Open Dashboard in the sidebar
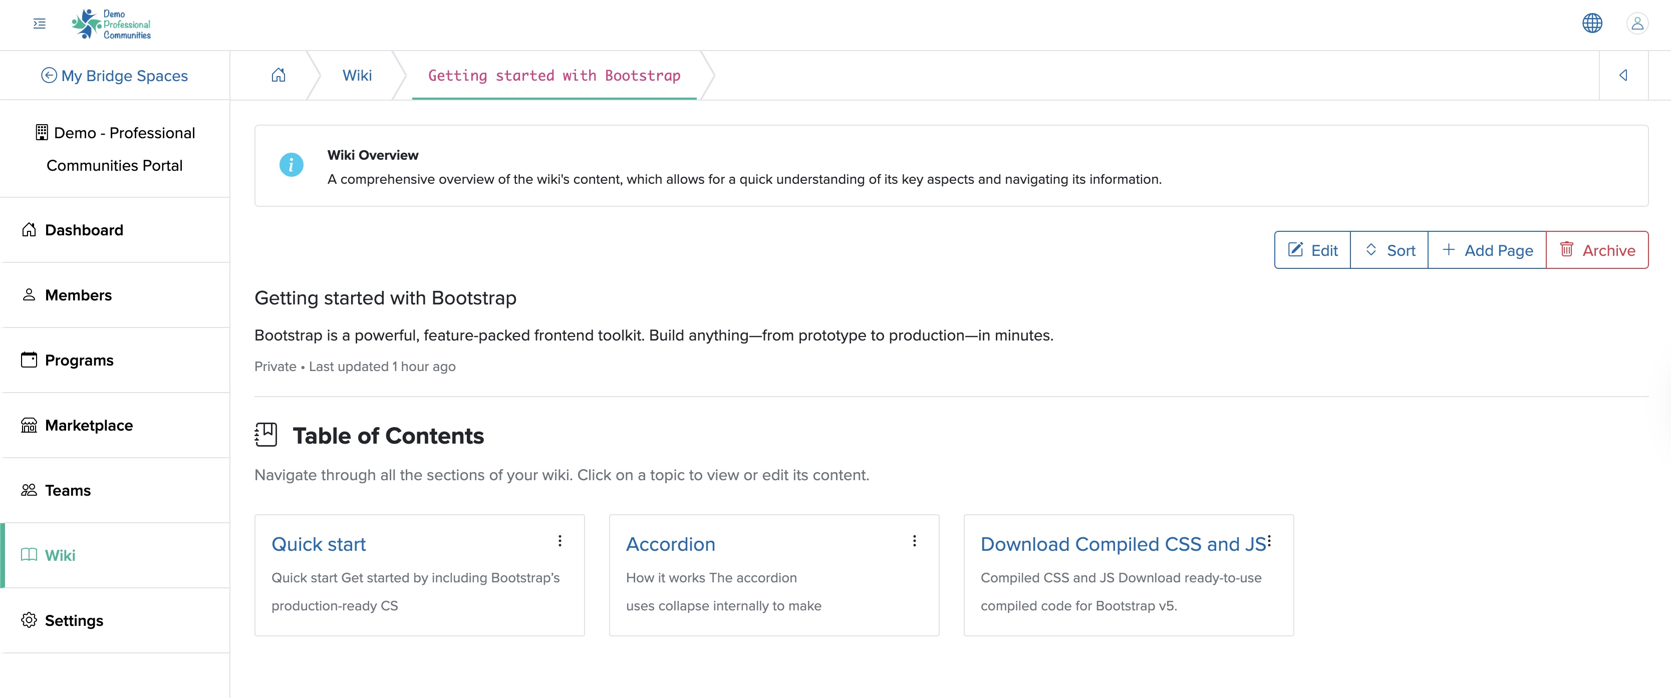 pos(115,230)
